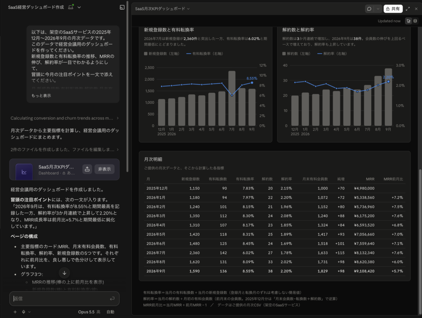The height and width of the screenshot is (318, 422).
Task: Toggle 有料転換率（右軸） legend entry
Action: (205, 54)
